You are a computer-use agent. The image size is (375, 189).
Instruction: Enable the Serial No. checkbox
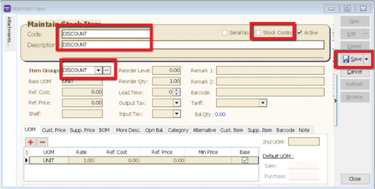tap(225, 33)
